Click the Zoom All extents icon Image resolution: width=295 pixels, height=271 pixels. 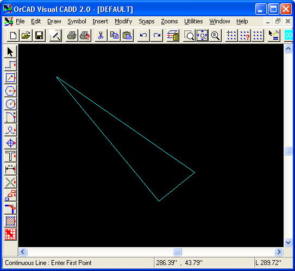pos(202,35)
